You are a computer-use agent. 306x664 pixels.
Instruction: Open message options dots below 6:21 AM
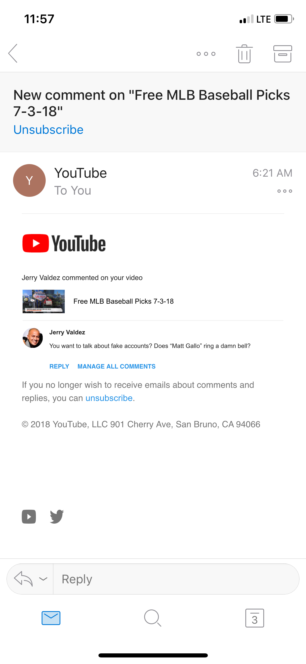[x=285, y=191]
